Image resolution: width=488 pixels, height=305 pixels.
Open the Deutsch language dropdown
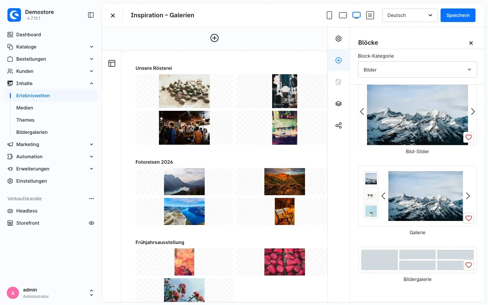click(x=410, y=15)
